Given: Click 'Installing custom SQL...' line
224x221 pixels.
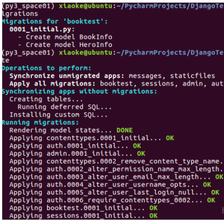Looking at the screenshot, I should [59, 115].
